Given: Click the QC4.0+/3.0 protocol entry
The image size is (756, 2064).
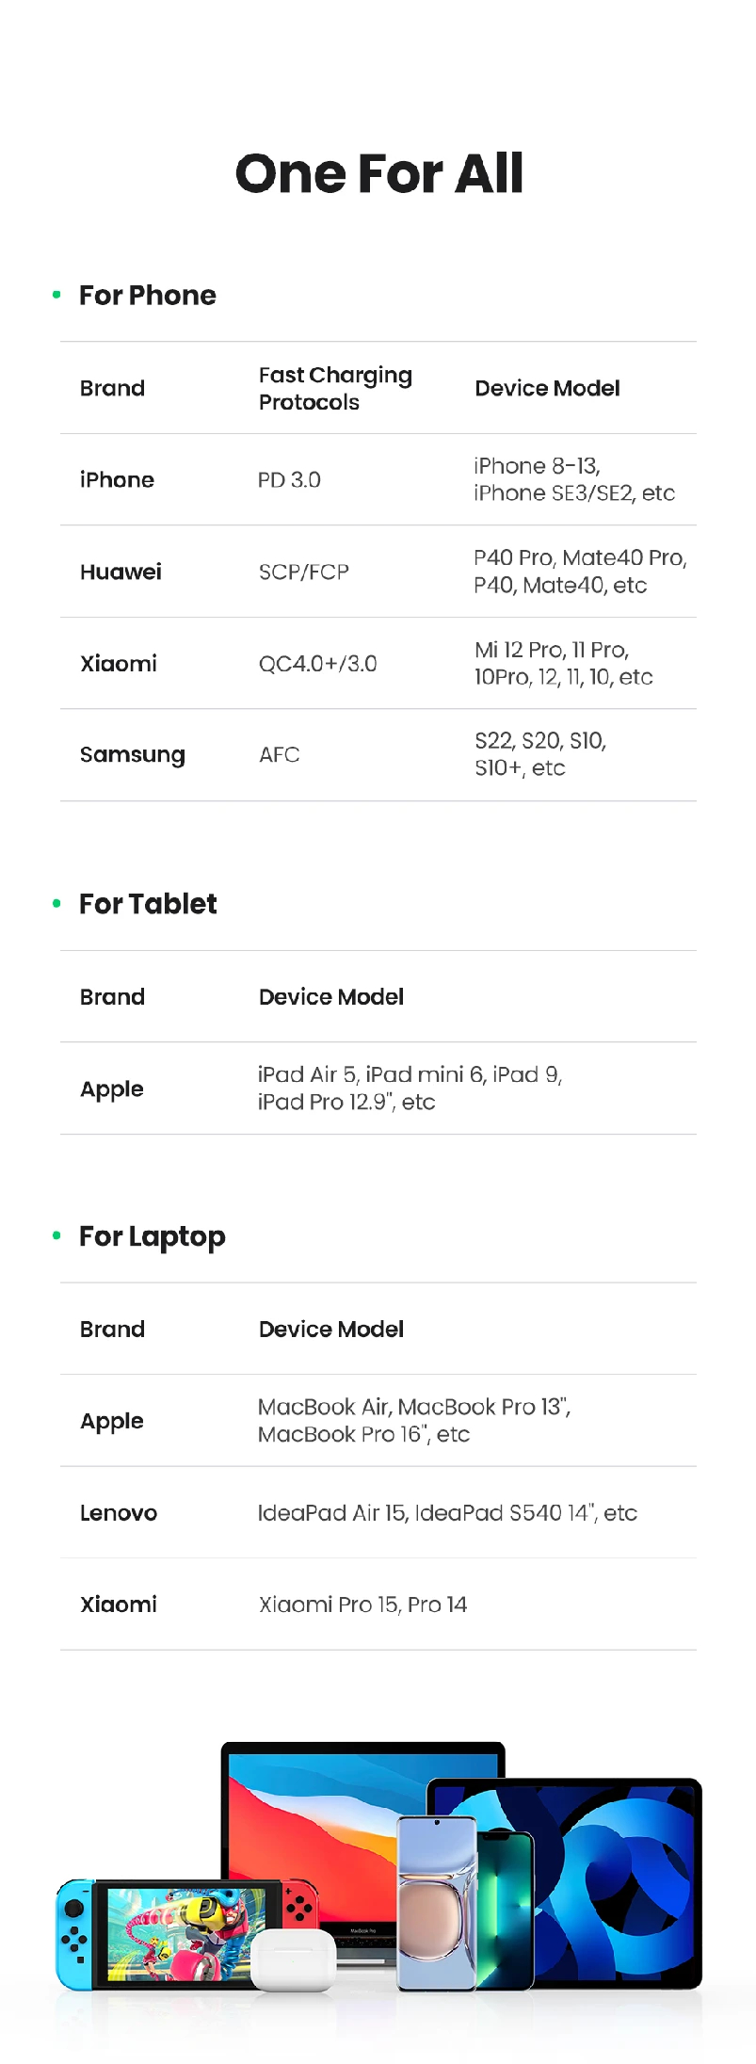Looking at the screenshot, I should [x=318, y=664].
